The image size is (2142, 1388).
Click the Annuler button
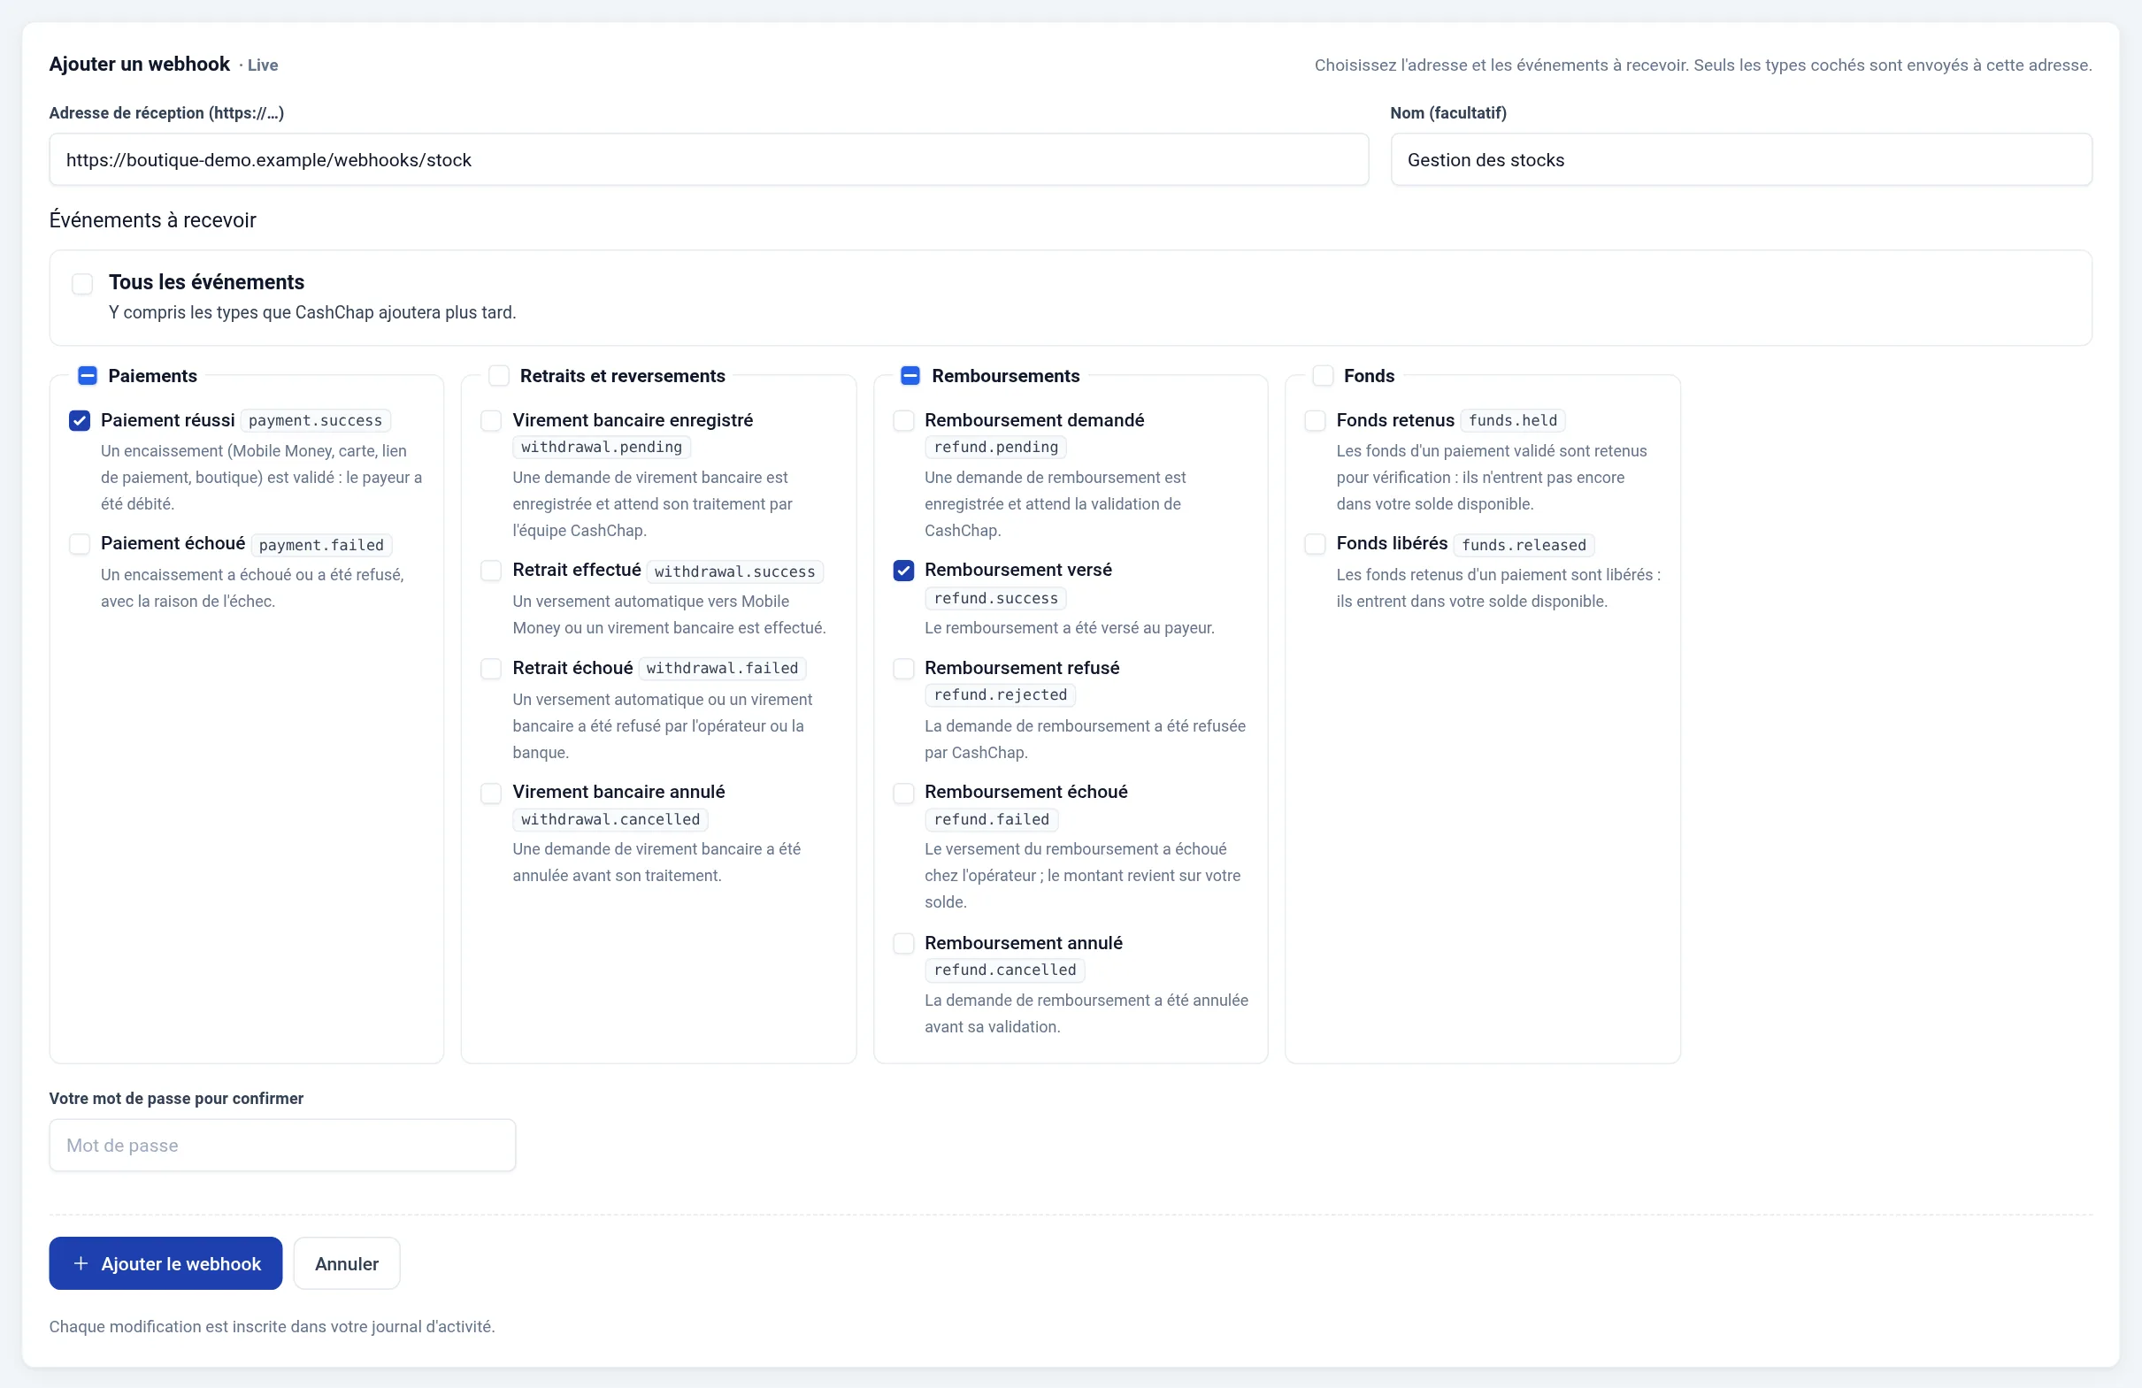point(347,1263)
